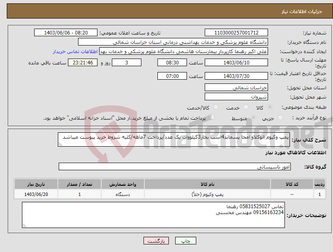The height and width of the screenshot is (252, 333).
Task: Click remaining time field 23:21:46
Action: [x=83, y=62]
